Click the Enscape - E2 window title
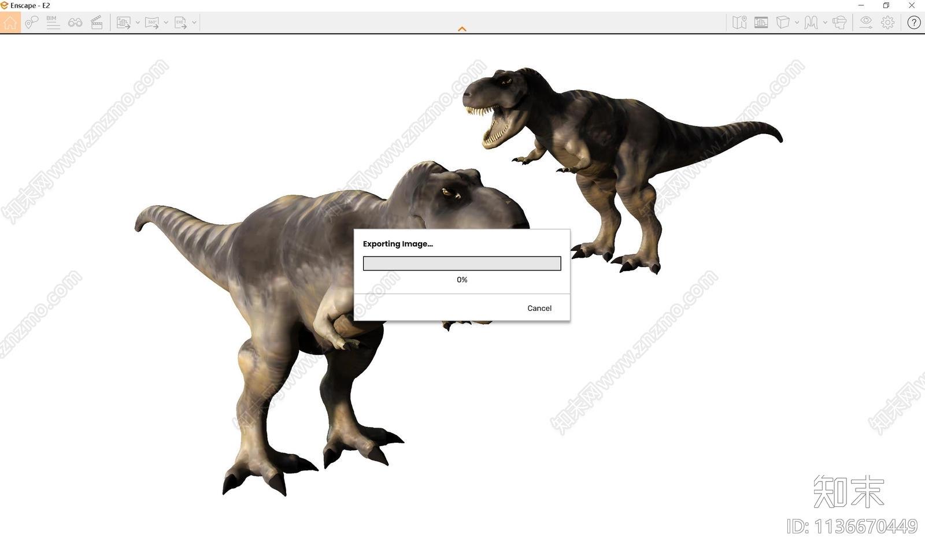Screen dimensions: 925x549 (30, 5)
